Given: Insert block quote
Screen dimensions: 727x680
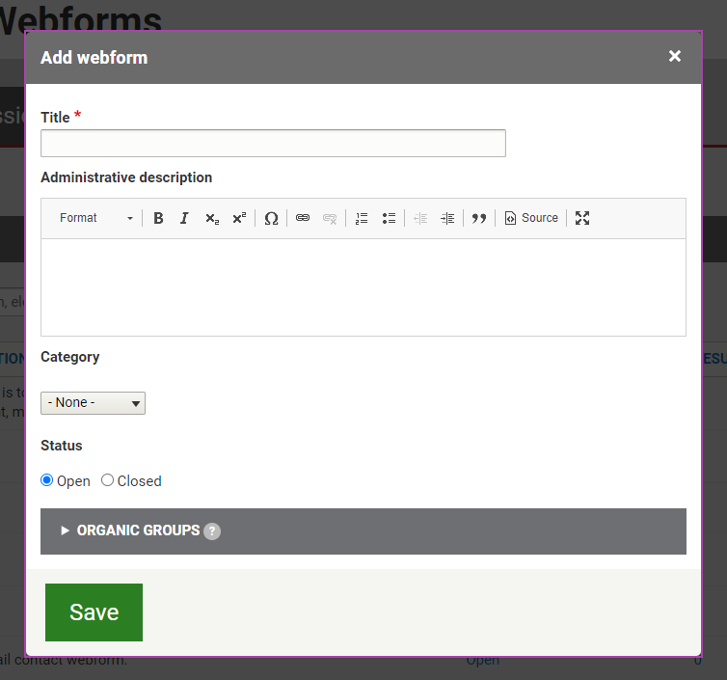Looking at the screenshot, I should coord(479,218).
